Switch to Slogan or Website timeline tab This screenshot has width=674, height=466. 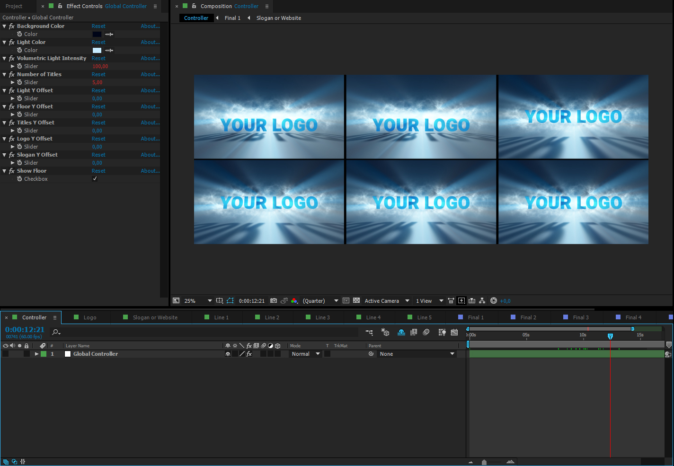pos(155,317)
